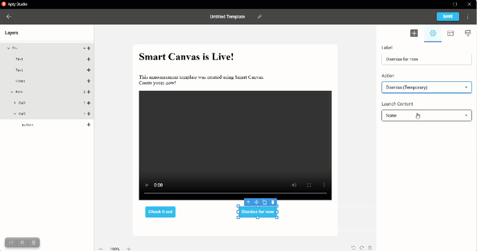Play the video in the canvas
Screen dimensions: 477x251
point(146,185)
